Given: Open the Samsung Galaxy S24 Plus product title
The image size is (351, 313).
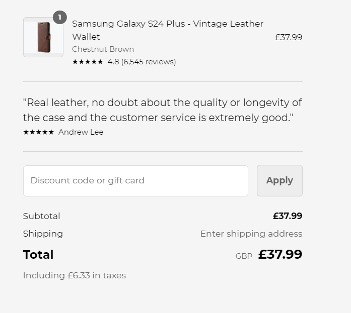Looking at the screenshot, I should (x=168, y=30).
